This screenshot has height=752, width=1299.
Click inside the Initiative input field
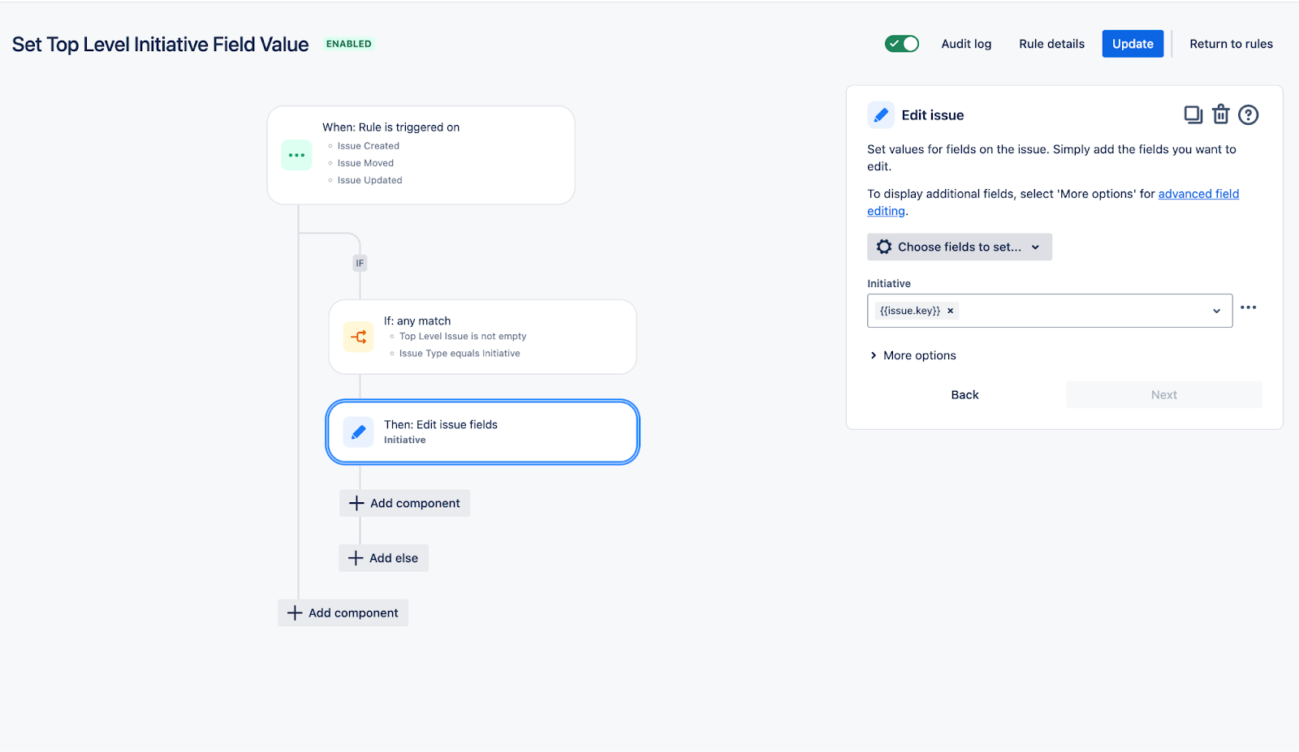coord(1080,311)
